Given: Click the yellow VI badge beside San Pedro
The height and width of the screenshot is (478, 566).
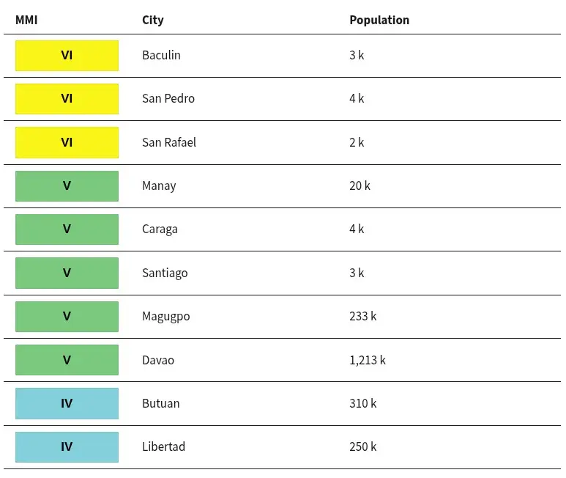Looking at the screenshot, I should click(67, 99).
